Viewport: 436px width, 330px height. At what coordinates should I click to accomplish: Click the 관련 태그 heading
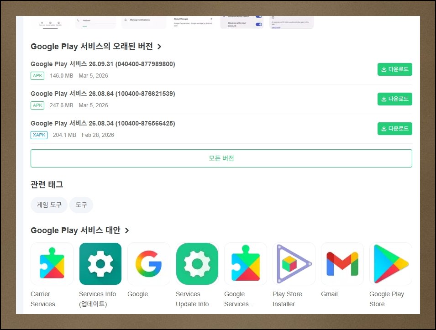(x=47, y=184)
